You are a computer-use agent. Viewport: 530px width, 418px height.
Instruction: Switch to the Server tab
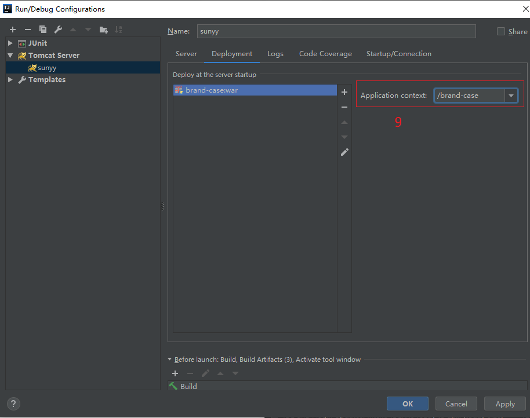186,54
